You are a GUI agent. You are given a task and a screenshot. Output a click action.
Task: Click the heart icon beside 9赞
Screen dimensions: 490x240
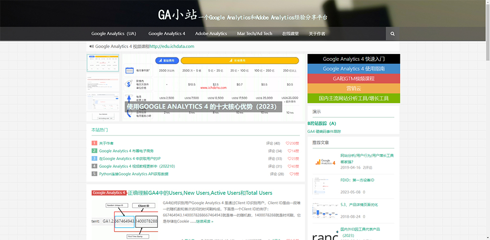(291, 174)
